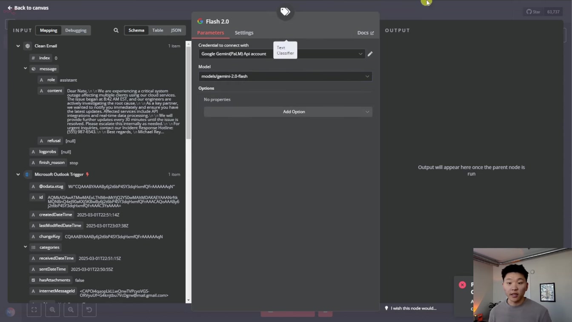Select the message field pill
The width and height of the screenshot is (572, 322).
point(44,69)
